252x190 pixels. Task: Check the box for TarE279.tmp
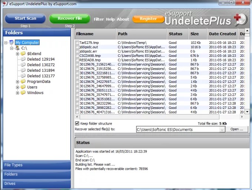(x=77, y=43)
